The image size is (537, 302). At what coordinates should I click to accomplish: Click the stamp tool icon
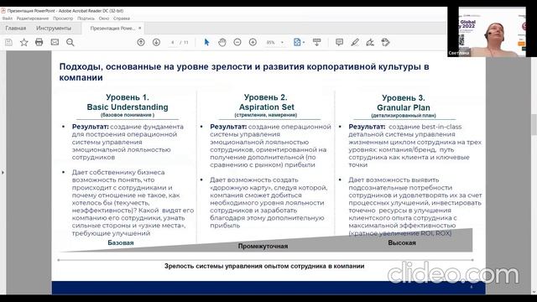pyautogui.click(x=386, y=42)
